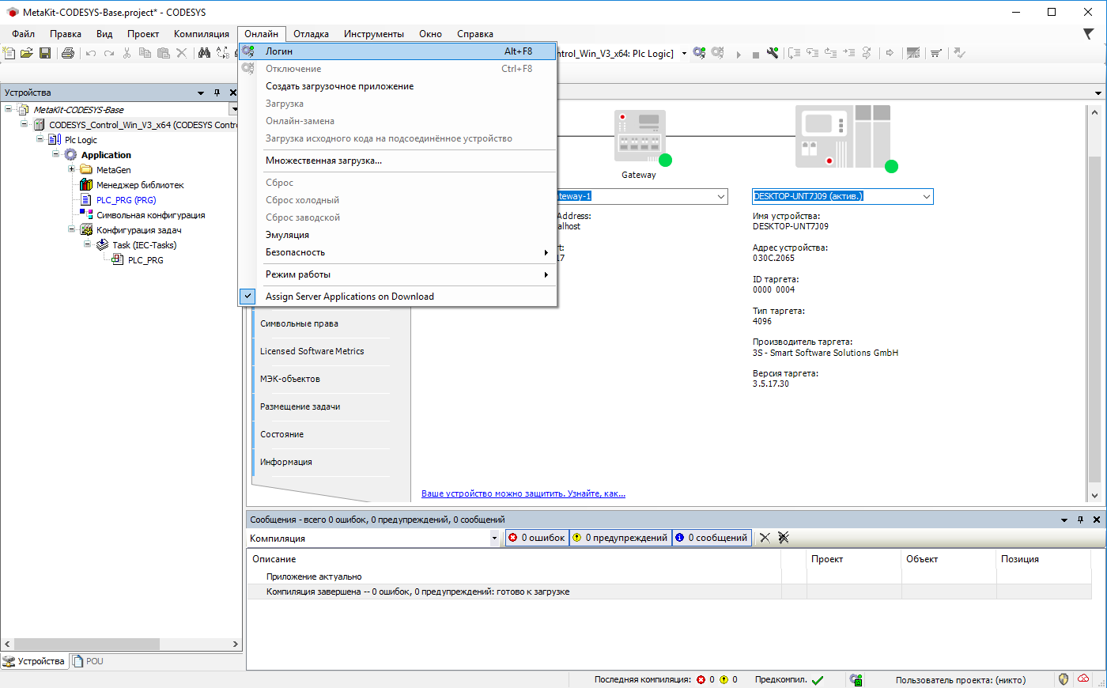The width and height of the screenshot is (1107, 688).
Task: Select Логин from the Онлайн menu
Action: click(399, 51)
